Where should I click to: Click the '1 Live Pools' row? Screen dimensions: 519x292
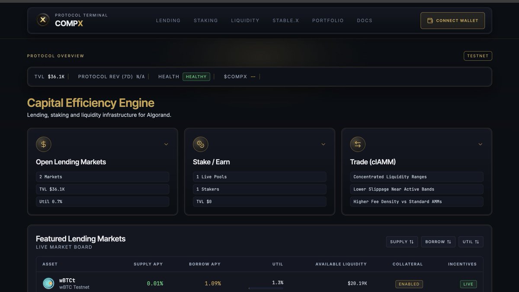(x=259, y=177)
